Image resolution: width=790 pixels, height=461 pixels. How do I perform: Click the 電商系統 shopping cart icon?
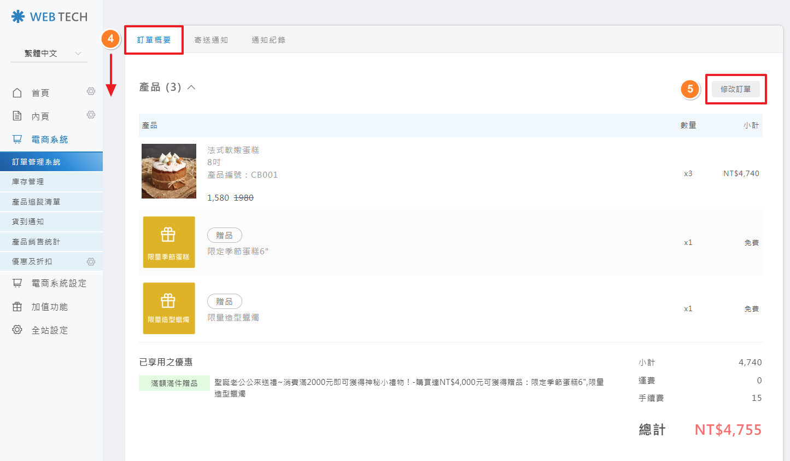[17, 139]
